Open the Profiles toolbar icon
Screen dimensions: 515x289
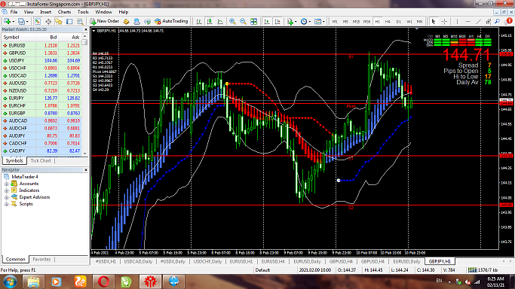[21, 21]
